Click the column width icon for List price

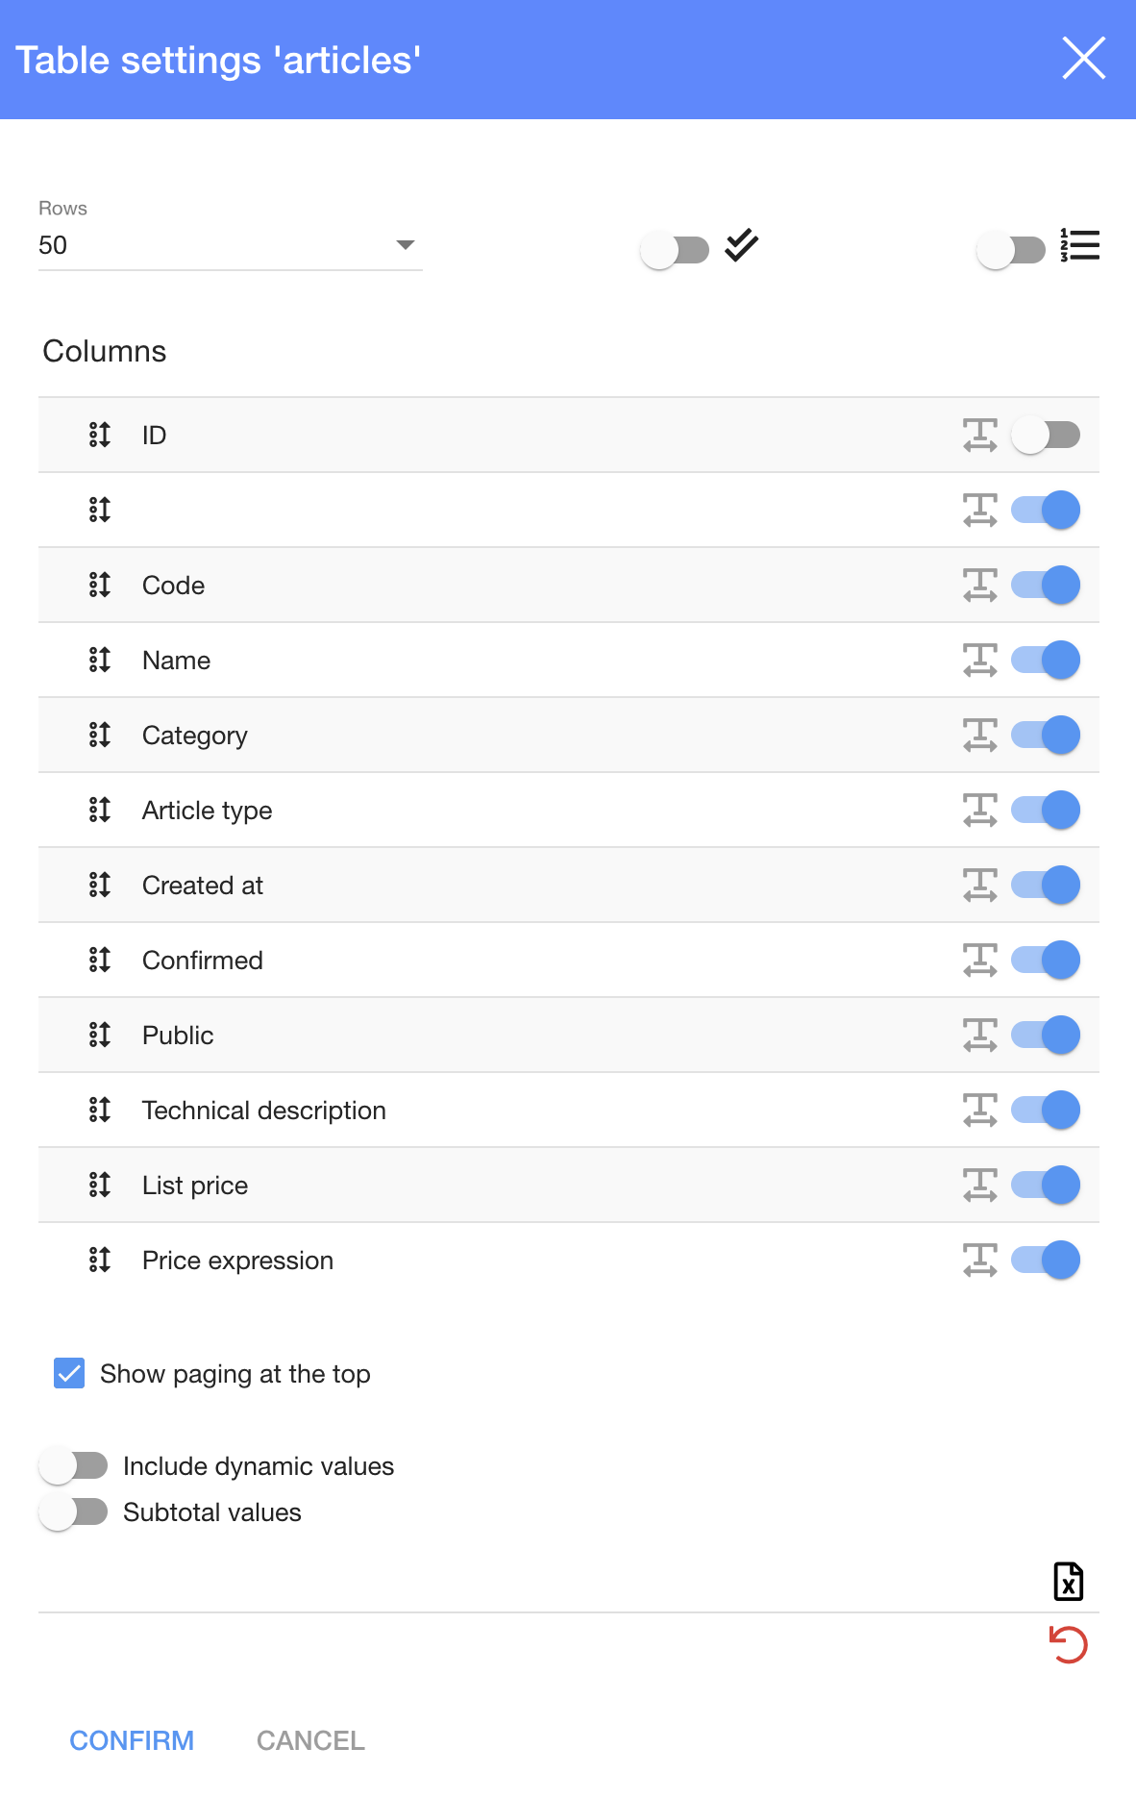[x=979, y=1185]
